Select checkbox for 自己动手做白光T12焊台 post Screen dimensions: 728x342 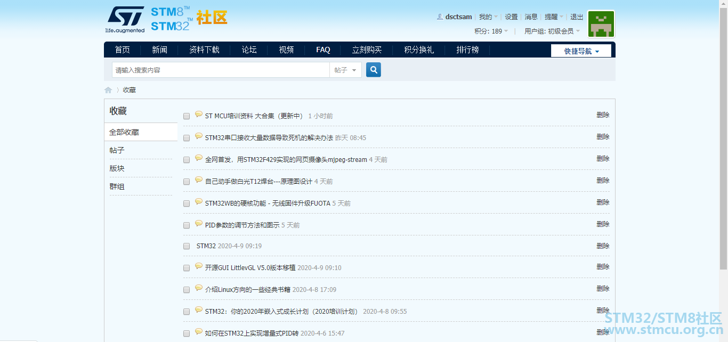tap(187, 182)
